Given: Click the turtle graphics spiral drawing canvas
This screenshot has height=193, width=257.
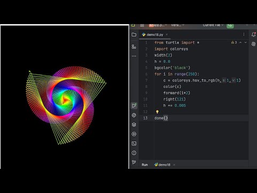Looking at the screenshot, I should (x=64, y=98).
